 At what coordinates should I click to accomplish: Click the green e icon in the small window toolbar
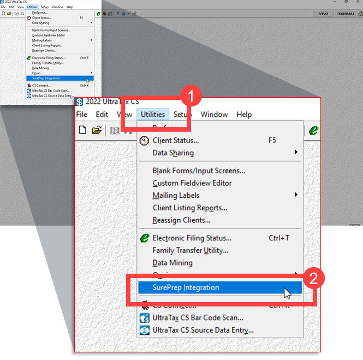click(x=98, y=14)
